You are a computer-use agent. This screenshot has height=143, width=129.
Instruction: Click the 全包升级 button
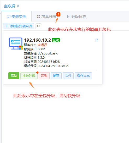[29, 76]
